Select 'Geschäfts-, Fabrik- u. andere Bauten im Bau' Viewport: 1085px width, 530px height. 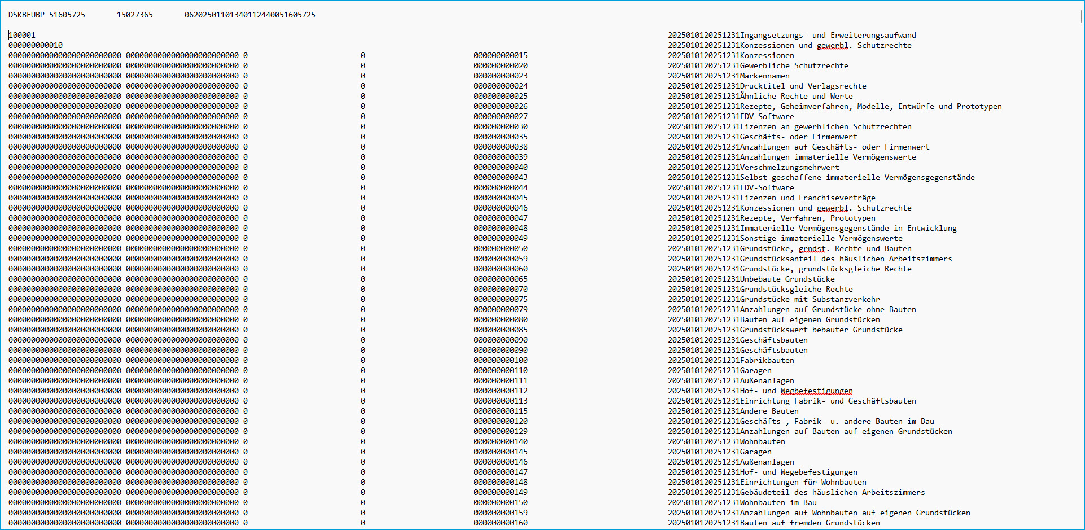coord(837,421)
